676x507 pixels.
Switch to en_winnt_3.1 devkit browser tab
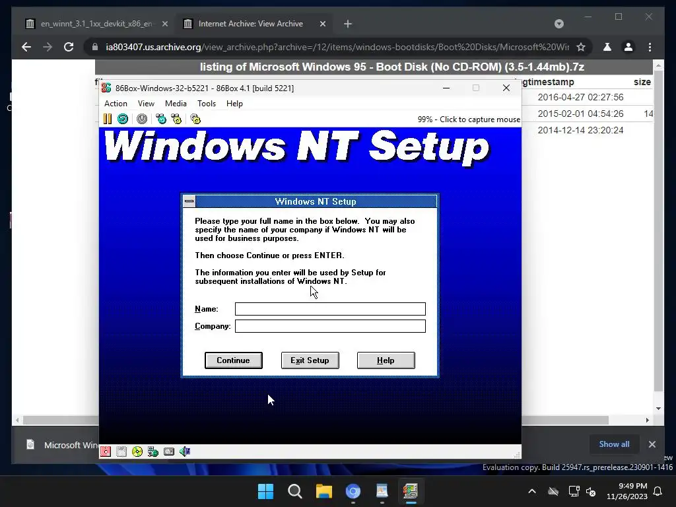point(96,24)
